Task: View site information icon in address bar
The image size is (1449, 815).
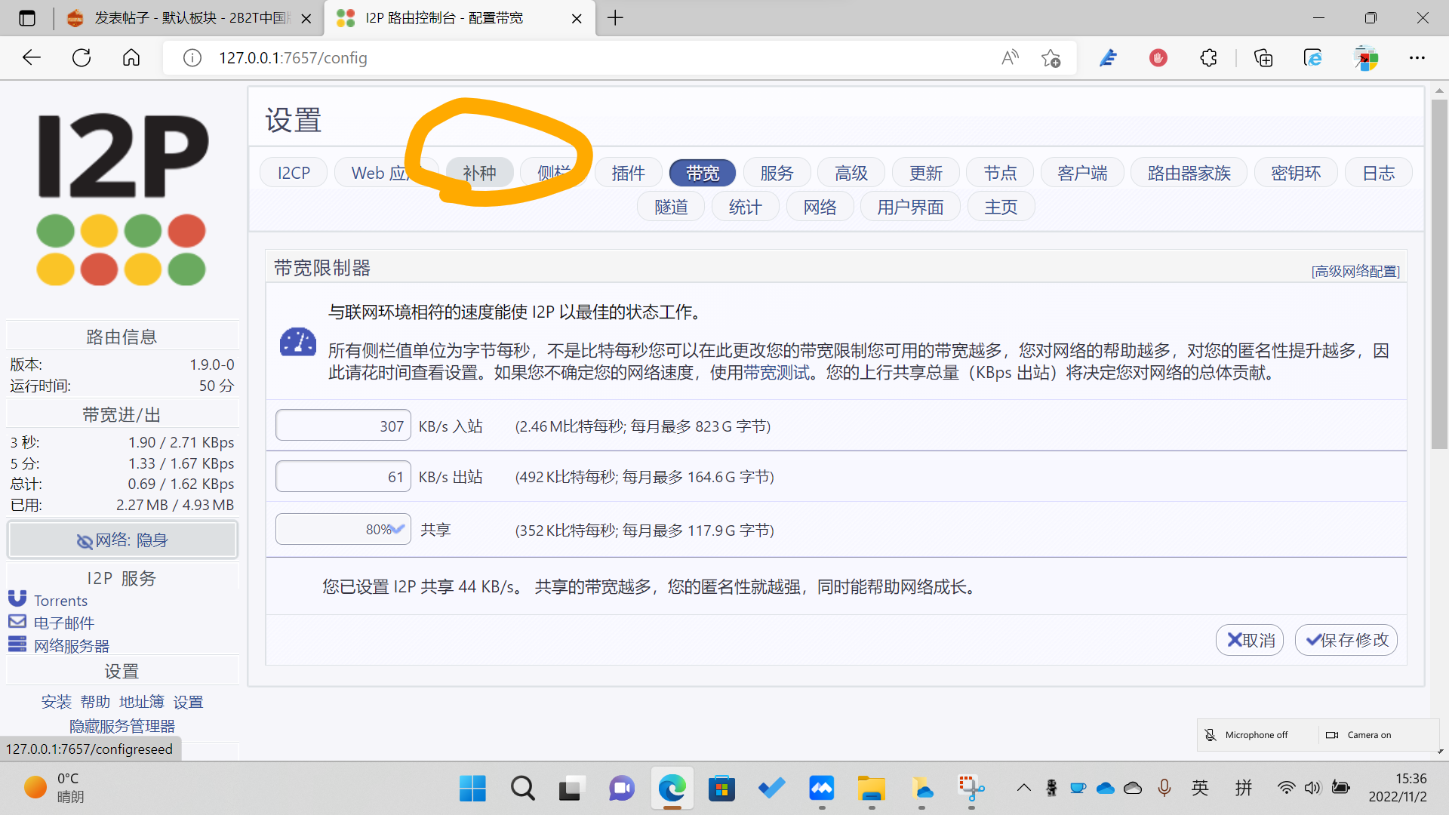Action: [x=192, y=58]
